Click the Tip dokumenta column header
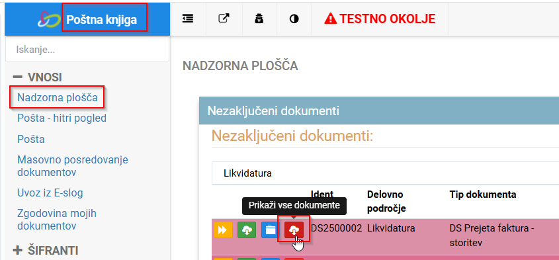The width and height of the screenshot is (559, 260). pos(483,195)
